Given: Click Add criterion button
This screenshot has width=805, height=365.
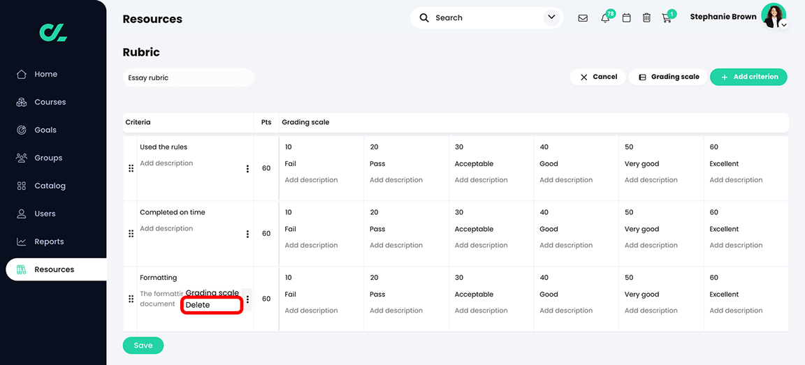Looking at the screenshot, I should click(x=748, y=77).
